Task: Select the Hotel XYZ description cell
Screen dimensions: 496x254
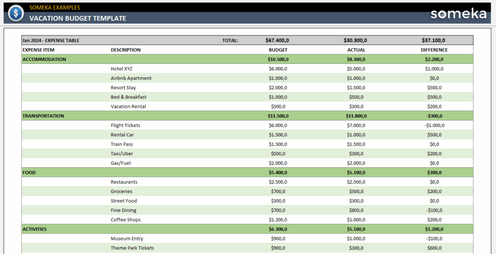Action: [121, 69]
